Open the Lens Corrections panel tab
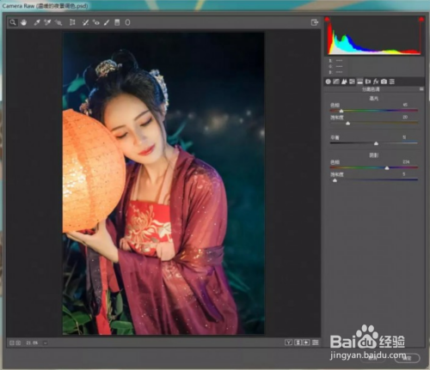 [x=368, y=82]
